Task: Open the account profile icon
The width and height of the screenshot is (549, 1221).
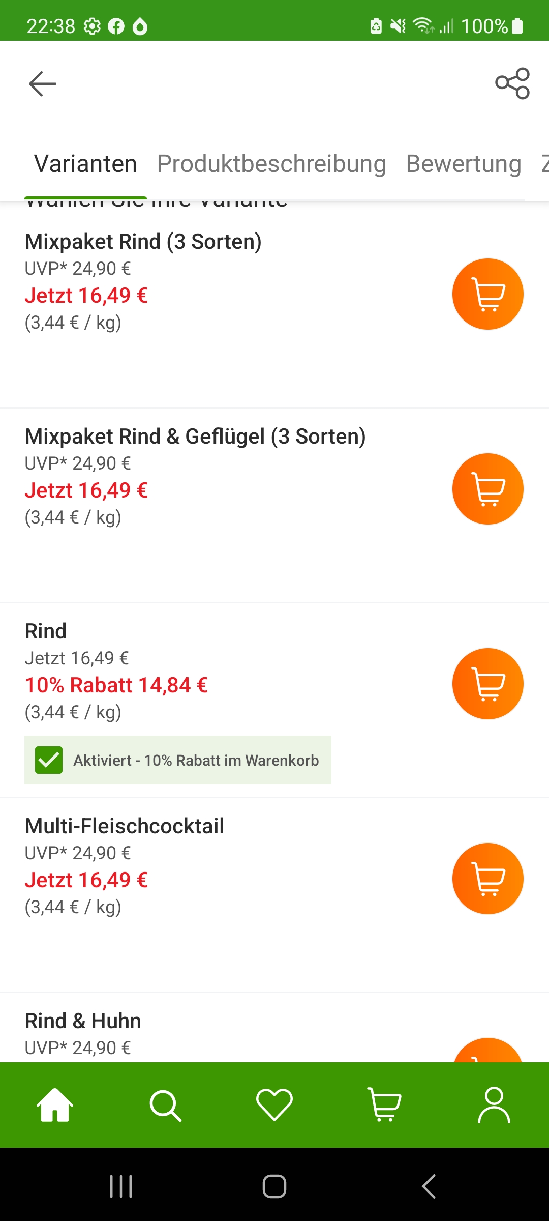Action: coord(494,1105)
